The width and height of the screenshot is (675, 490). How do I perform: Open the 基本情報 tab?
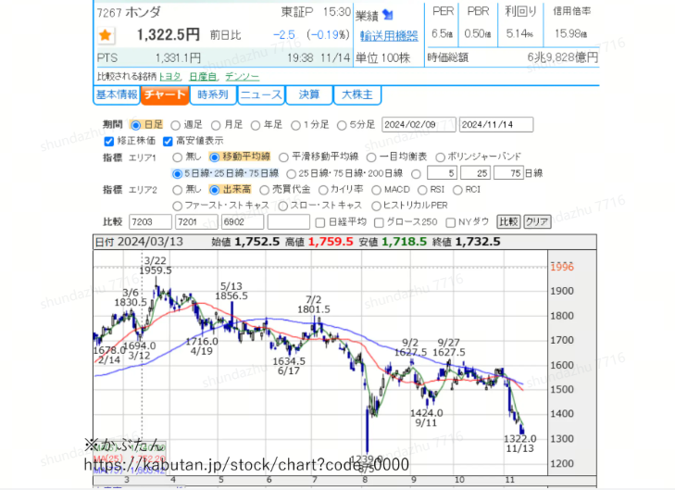[117, 94]
